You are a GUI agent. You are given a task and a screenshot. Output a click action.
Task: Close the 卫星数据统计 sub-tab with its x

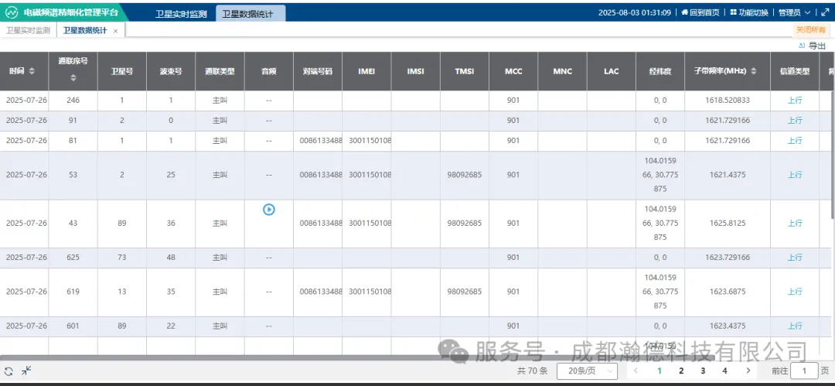click(x=115, y=31)
